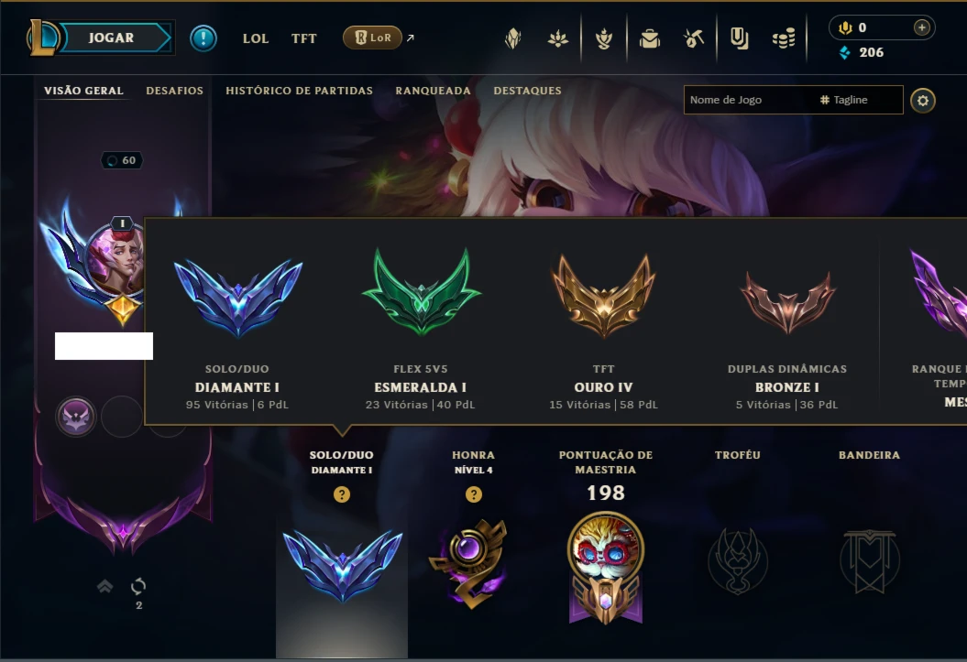Add RP with the plus button

pyautogui.click(x=921, y=27)
